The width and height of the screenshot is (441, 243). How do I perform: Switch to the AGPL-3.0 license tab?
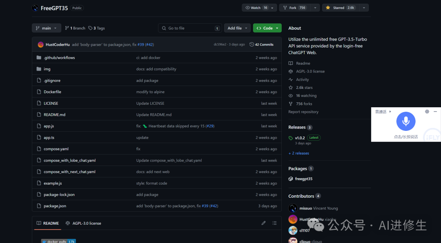coord(83,223)
